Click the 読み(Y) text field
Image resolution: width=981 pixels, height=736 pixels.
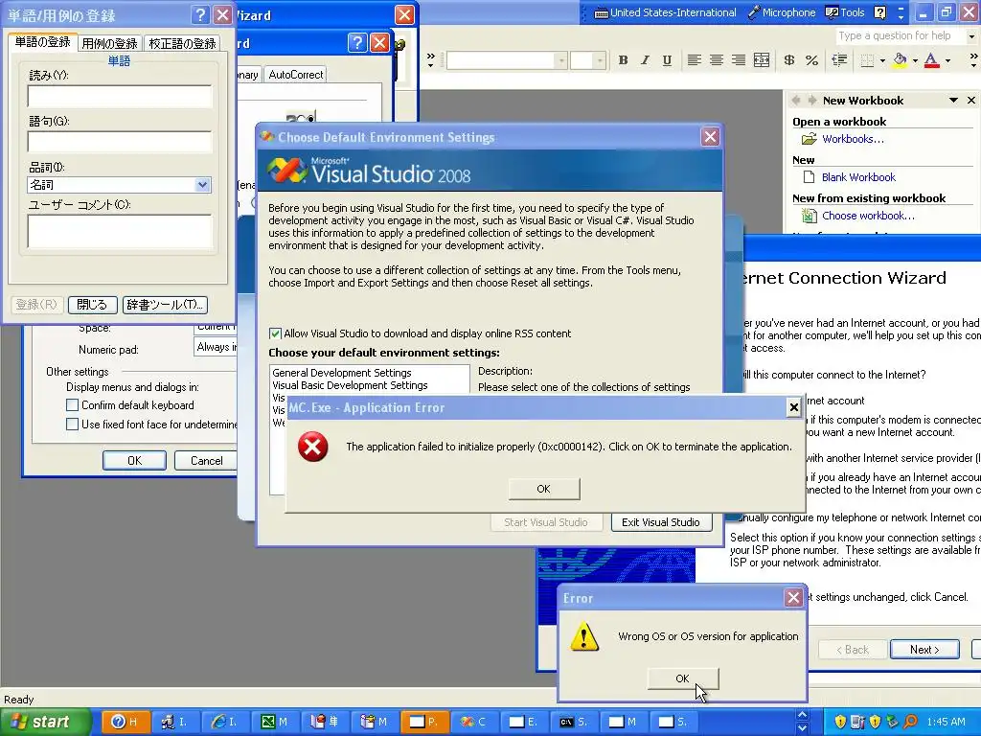click(120, 97)
